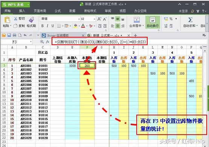Align text right icon
This screenshot has width=209, height=147.
tap(123, 26)
